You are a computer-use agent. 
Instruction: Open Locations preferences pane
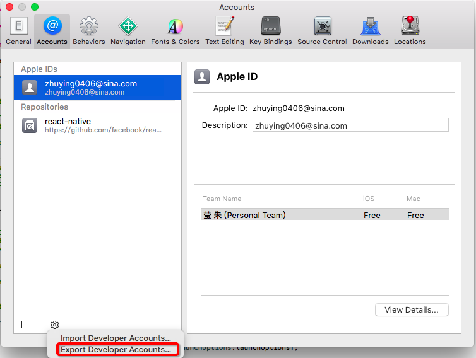[x=410, y=31]
